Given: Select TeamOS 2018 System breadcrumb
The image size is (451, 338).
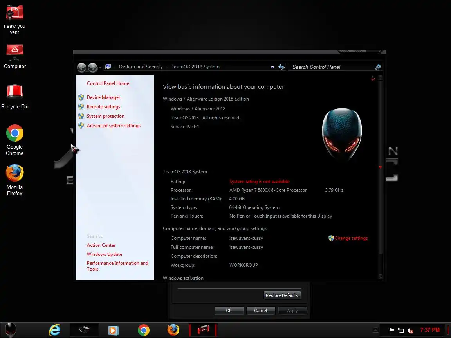Looking at the screenshot, I should click(195, 67).
